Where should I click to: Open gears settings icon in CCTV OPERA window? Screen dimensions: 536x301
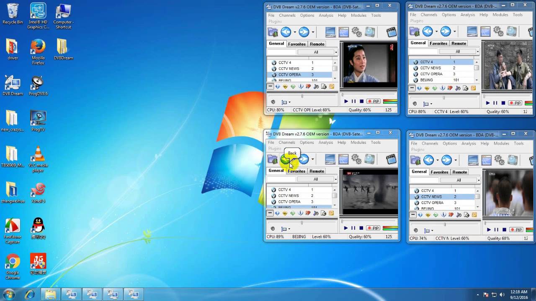pos(357,32)
